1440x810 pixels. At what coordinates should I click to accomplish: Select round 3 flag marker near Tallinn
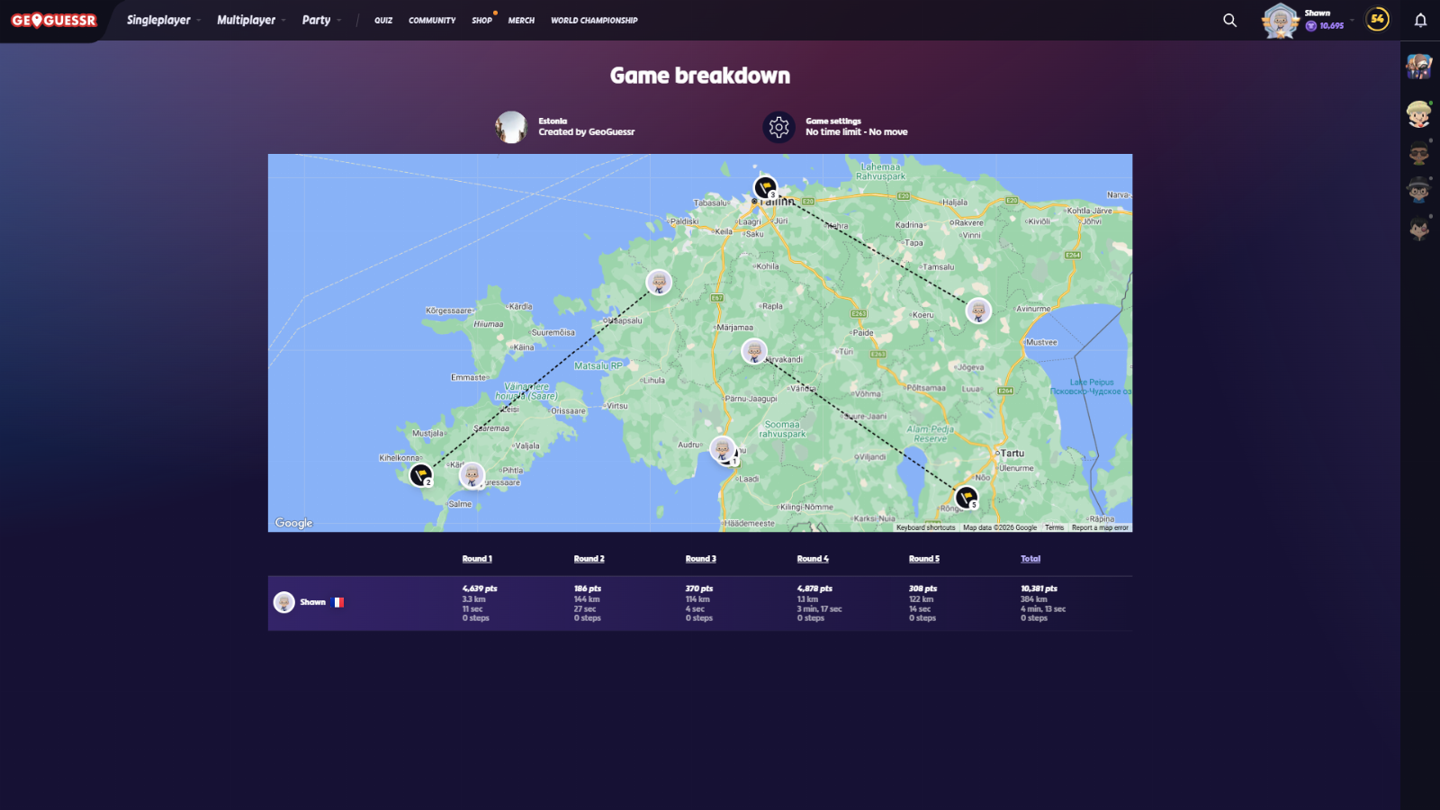point(765,187)
